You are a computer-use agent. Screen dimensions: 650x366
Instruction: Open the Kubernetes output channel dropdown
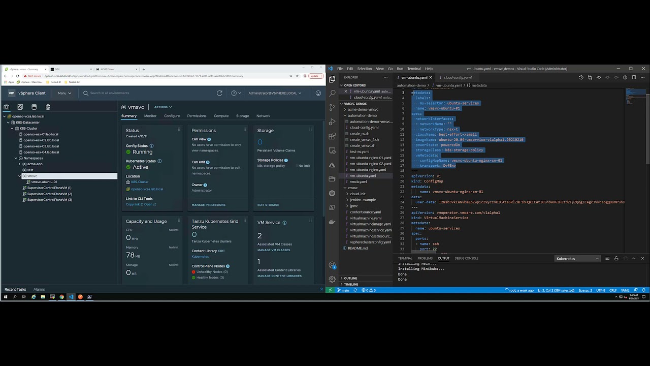[577, 258]
